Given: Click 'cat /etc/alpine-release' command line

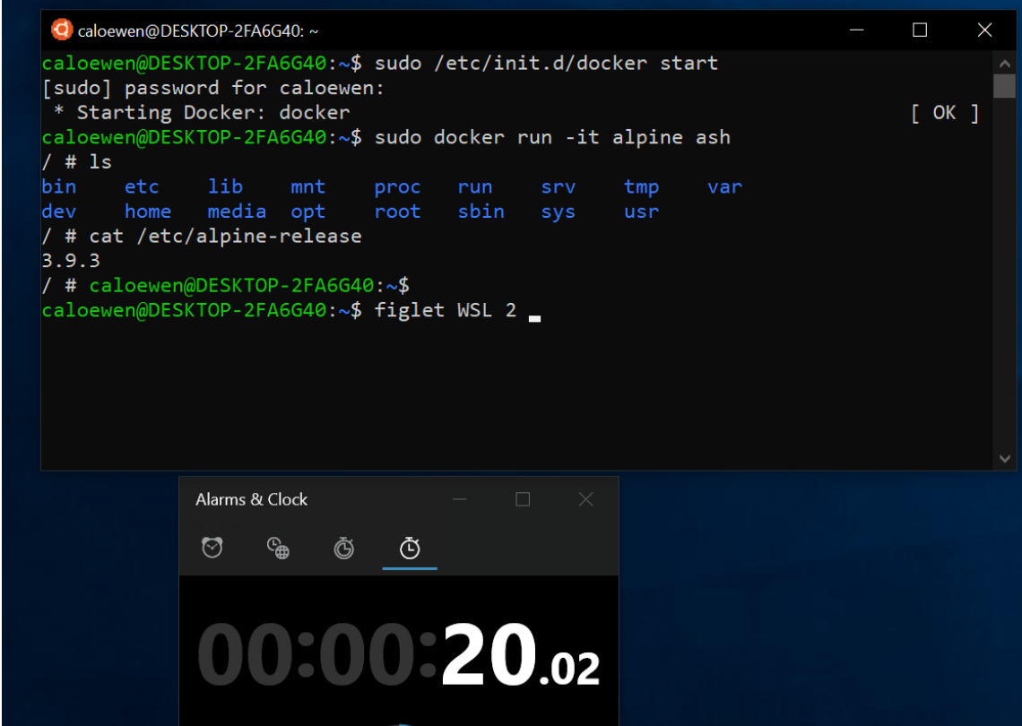Looking at the screenshot, I should click(x=202, y=237).
